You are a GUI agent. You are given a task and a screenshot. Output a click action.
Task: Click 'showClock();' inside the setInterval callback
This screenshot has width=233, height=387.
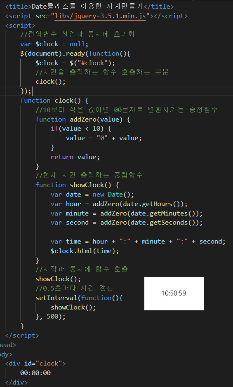(73, 307)
